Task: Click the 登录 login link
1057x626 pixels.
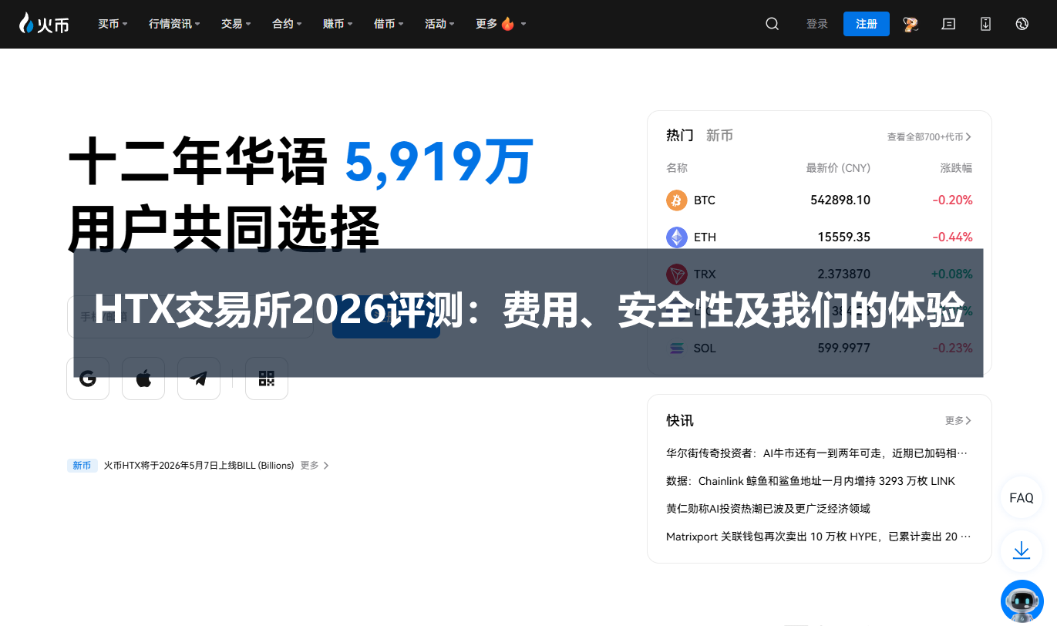Action: point(817,24)
